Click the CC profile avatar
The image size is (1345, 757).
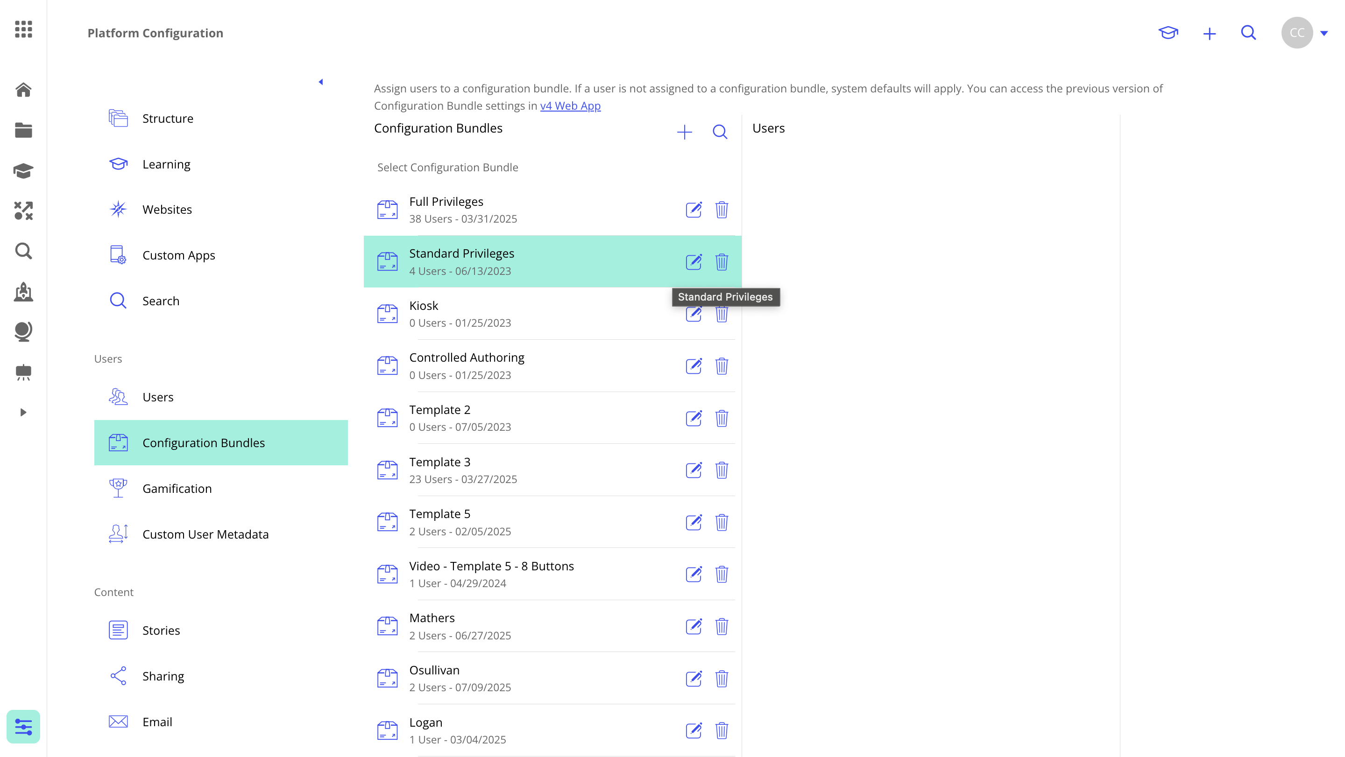click(x=1297, y=32)
